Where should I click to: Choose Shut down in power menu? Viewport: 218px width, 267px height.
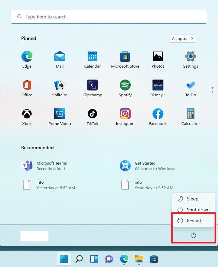[193, 210]
